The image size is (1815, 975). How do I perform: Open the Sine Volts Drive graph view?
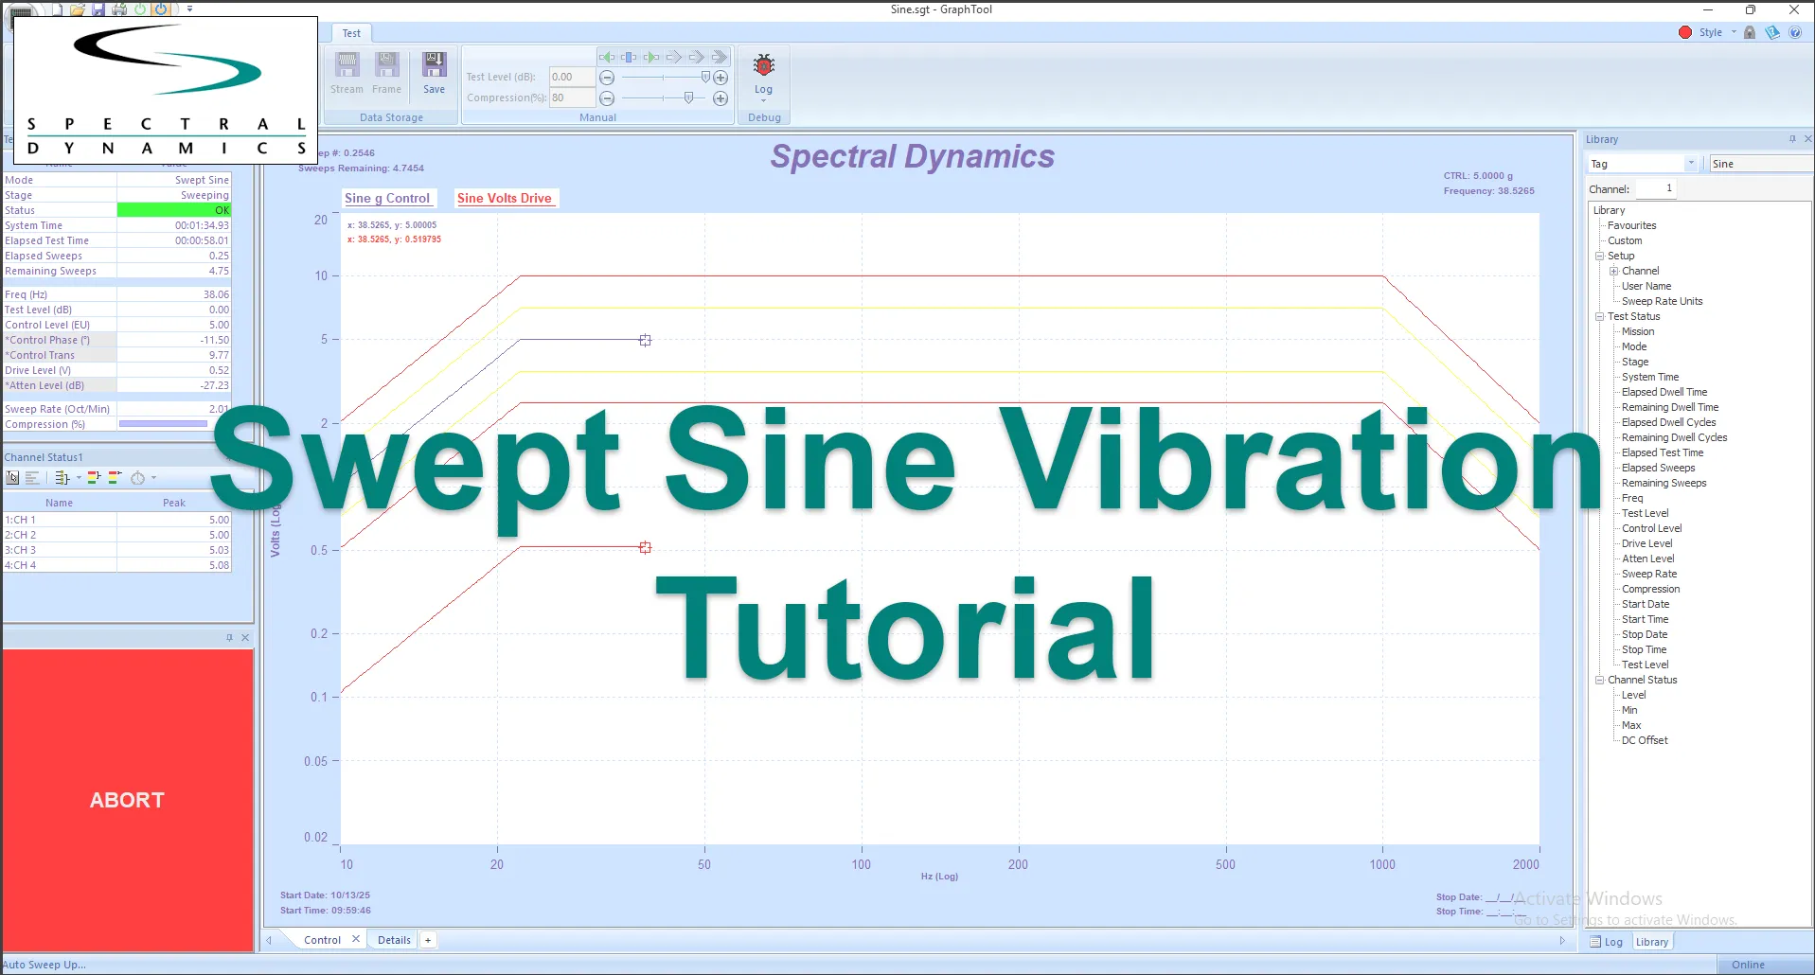505,198
